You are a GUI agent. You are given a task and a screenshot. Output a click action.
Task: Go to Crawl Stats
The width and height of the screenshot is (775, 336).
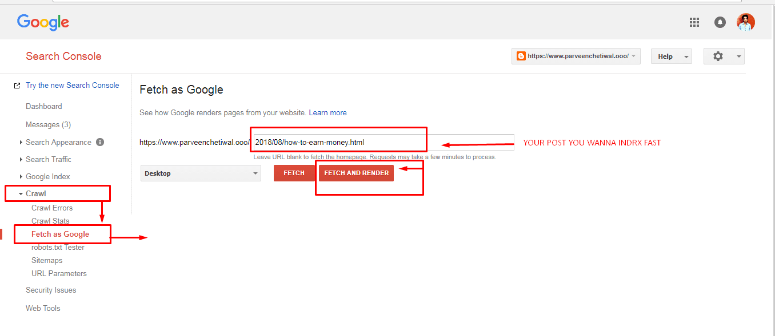point(50,221)
